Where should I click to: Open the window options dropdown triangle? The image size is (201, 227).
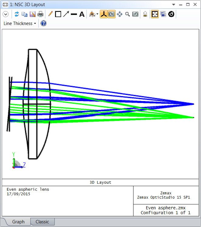[x=174, y=5]
